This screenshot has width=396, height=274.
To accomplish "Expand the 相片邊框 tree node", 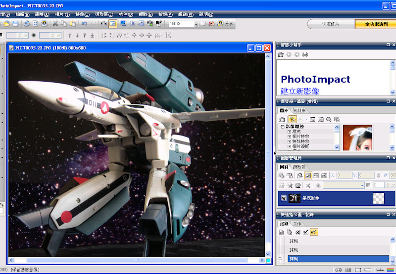I will (290, 146).
